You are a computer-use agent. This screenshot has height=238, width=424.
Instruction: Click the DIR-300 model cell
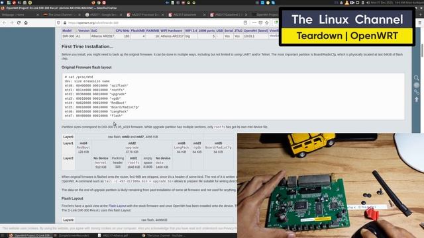pyautogui.click(x=68, y=36)
